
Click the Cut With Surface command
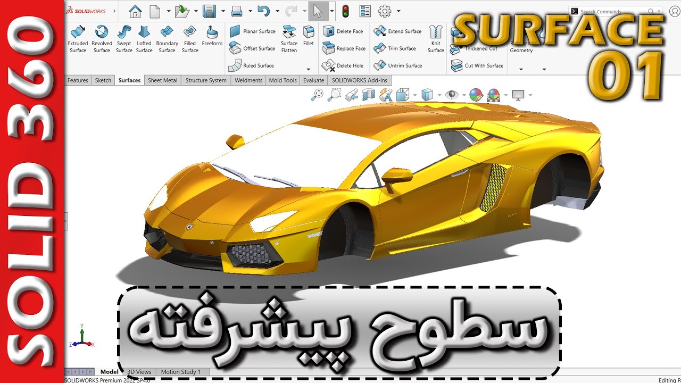pyautogui.click(x=477, y=65)
